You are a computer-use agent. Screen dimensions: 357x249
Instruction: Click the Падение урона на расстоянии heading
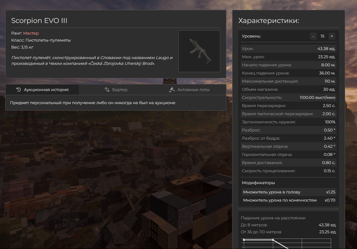273,218
